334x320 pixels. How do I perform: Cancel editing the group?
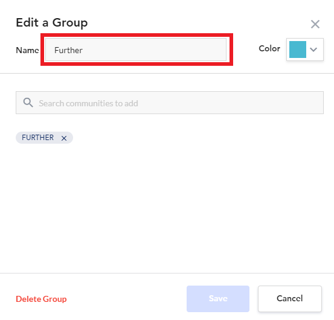click(290, 299)
